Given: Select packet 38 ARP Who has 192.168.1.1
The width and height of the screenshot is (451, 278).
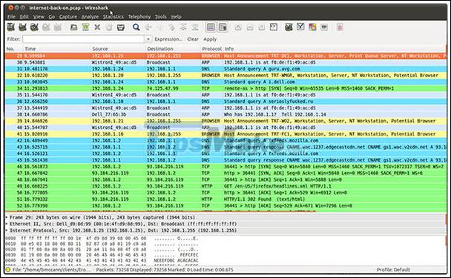Looking at the screenshot, I should coord(225,114).
